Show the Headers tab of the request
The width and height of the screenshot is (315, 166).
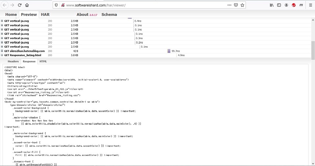click(x=13, y=61)
